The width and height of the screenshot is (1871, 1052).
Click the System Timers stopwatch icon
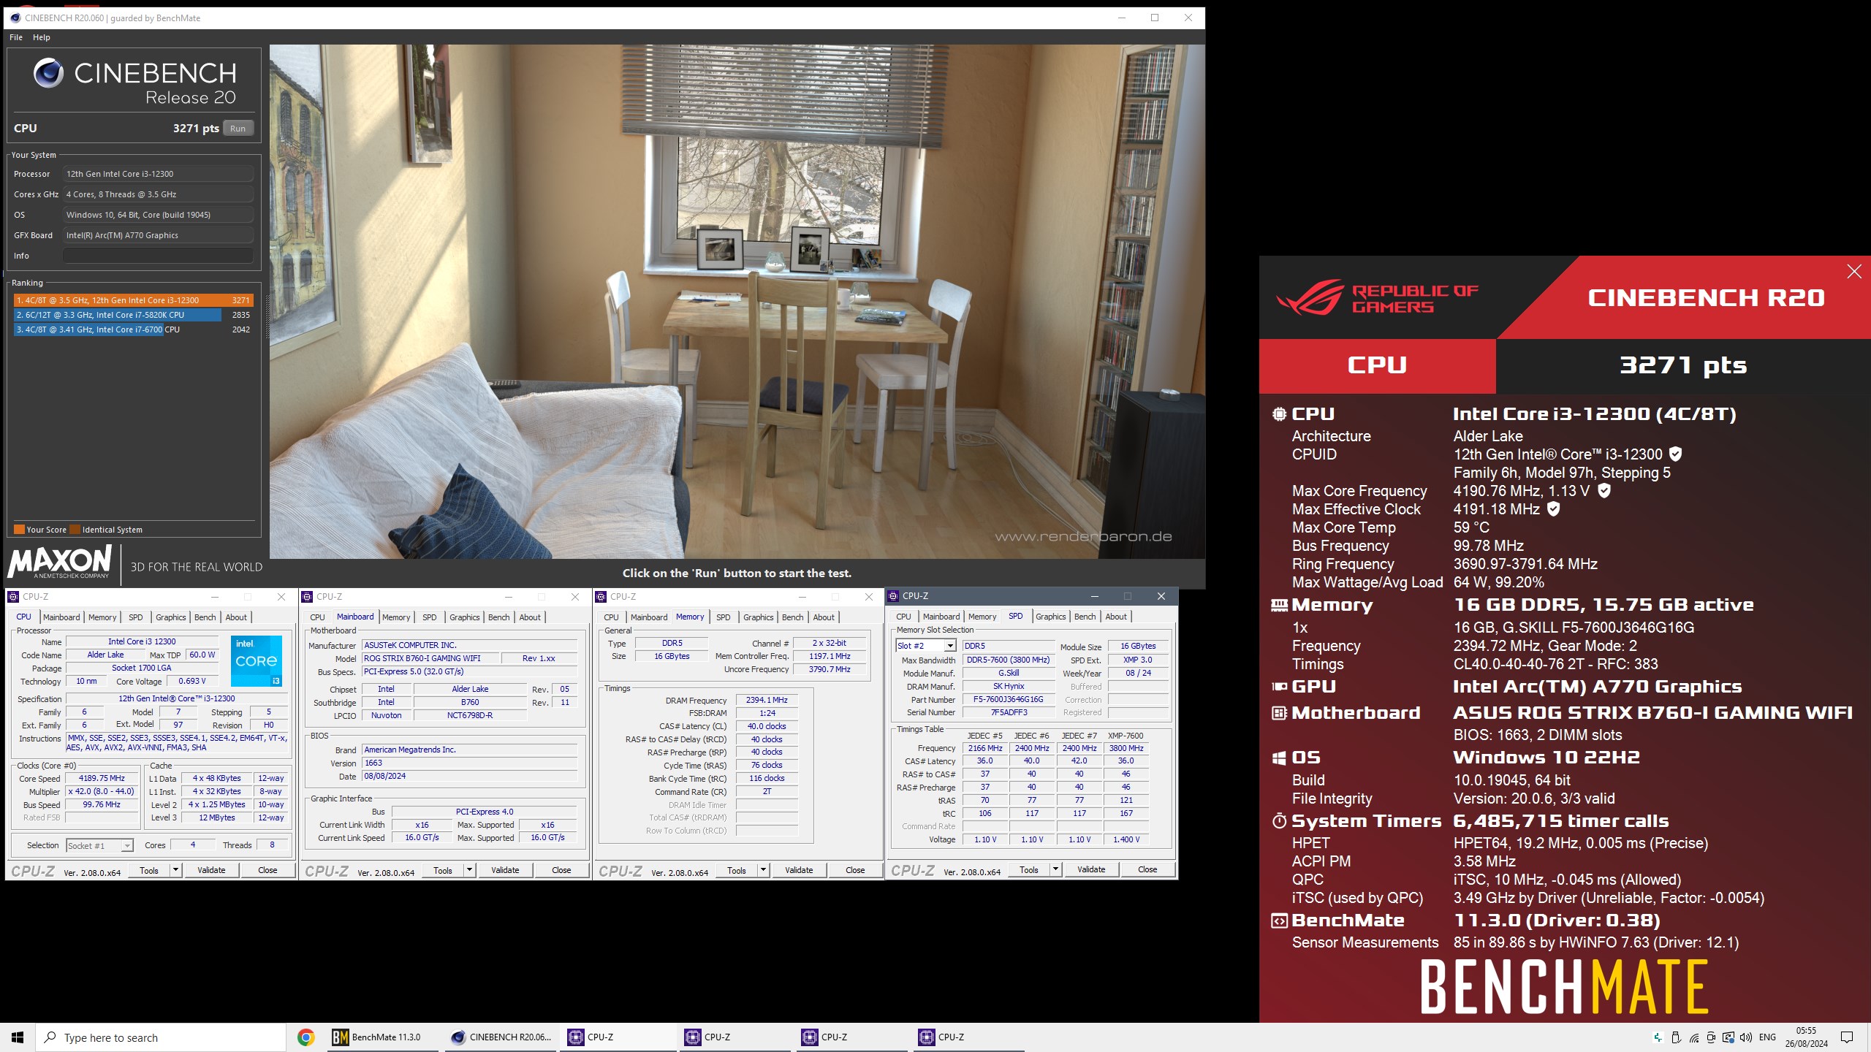pos(1279,821)
